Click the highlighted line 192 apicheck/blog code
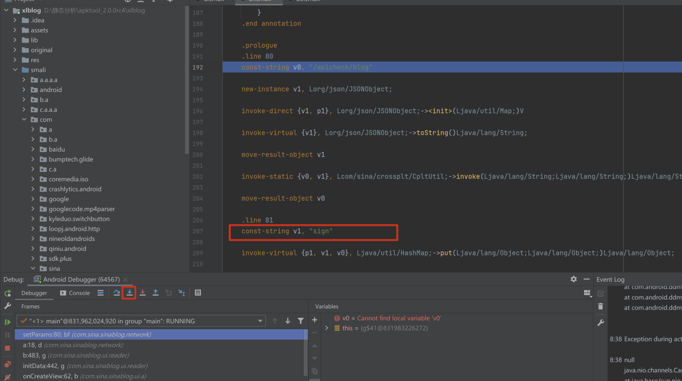Image resolution: width=682 pixels, height=381 pixels. 307,67
